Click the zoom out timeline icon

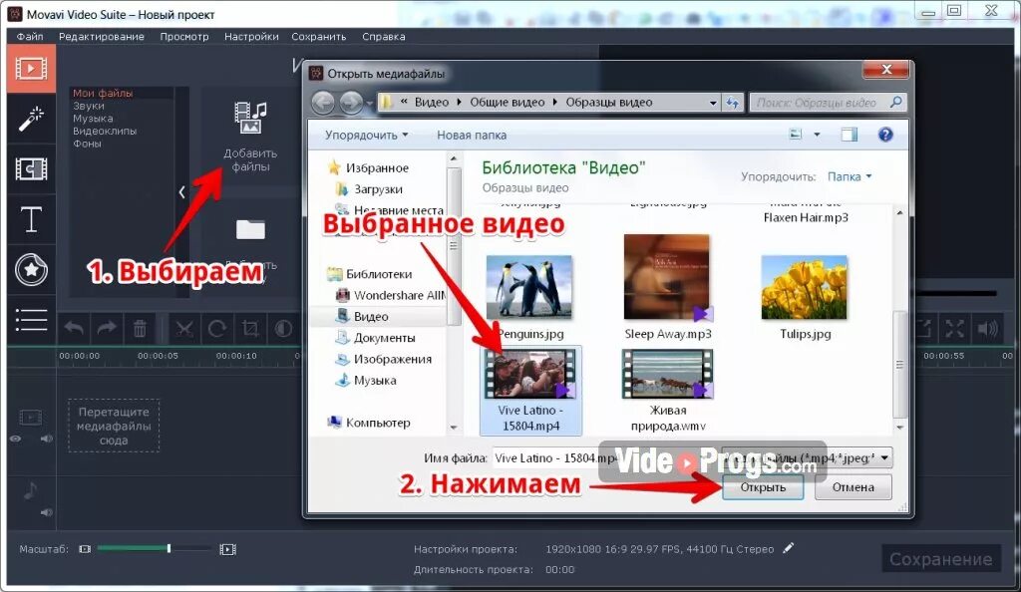(x=85, y=549)
